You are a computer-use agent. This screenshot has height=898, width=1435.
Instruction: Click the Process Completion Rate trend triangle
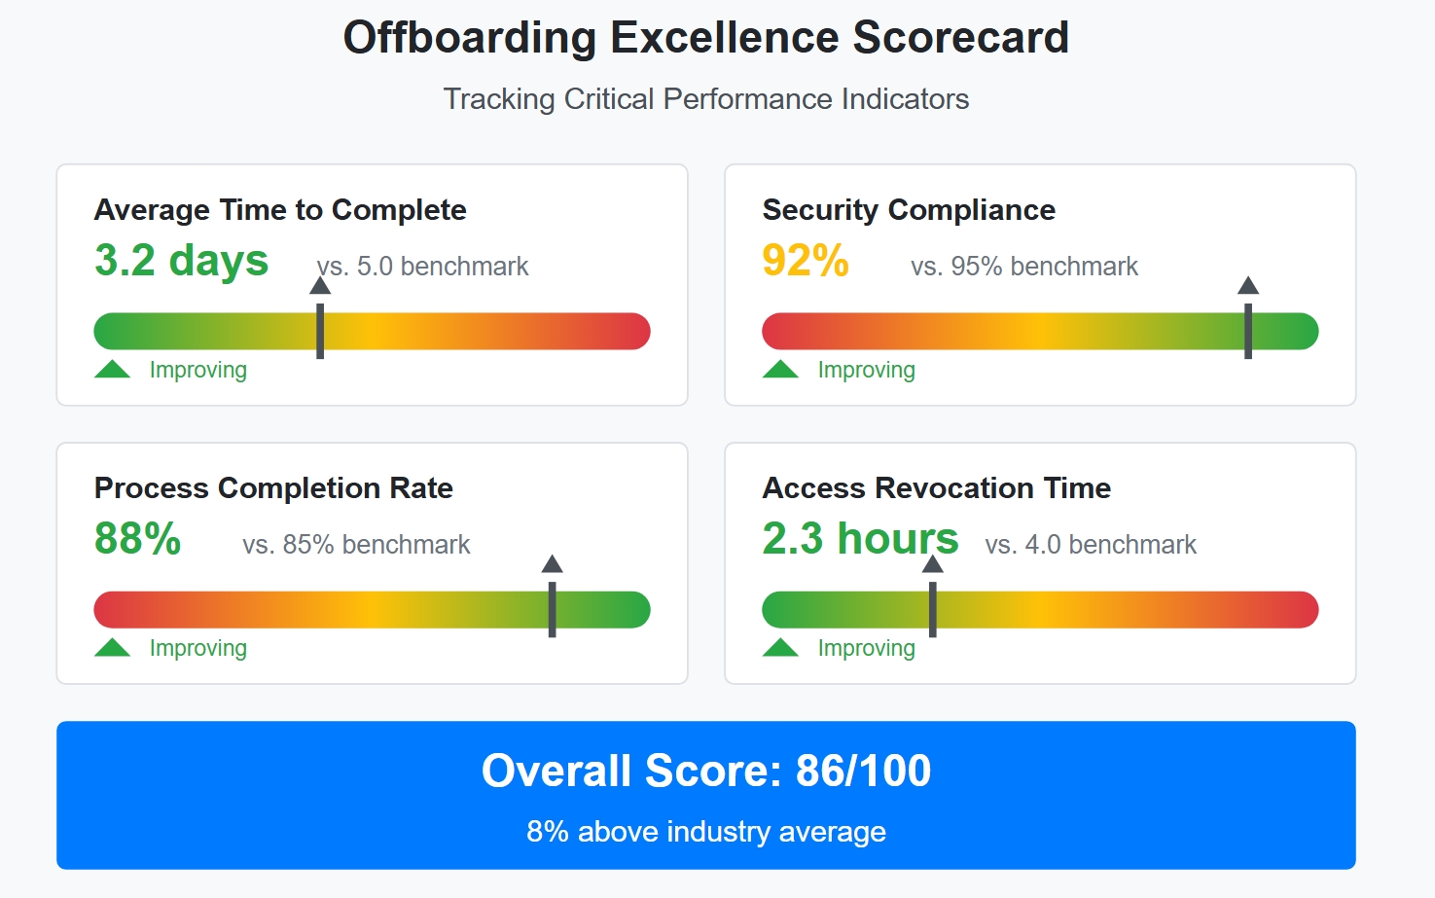(113, 648)
